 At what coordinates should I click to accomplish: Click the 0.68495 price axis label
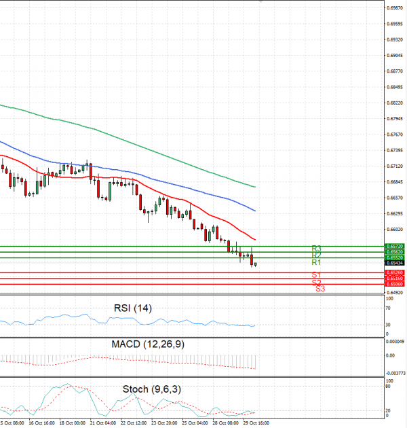[x=395, y=87]
